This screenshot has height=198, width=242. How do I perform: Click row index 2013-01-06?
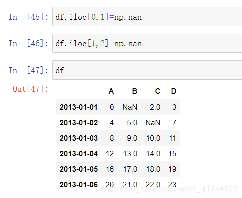pos(79,185)
